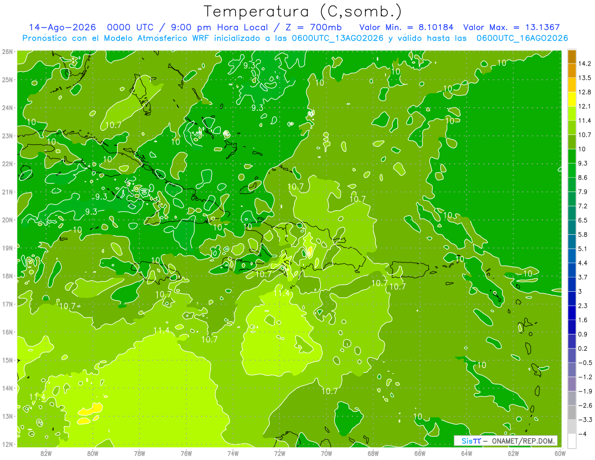Image resolution: width=595 pixels, height=460 pixels.
Task: Click the 82W longitude axis label
Action: pyautogui.click(x=46, y=453)
